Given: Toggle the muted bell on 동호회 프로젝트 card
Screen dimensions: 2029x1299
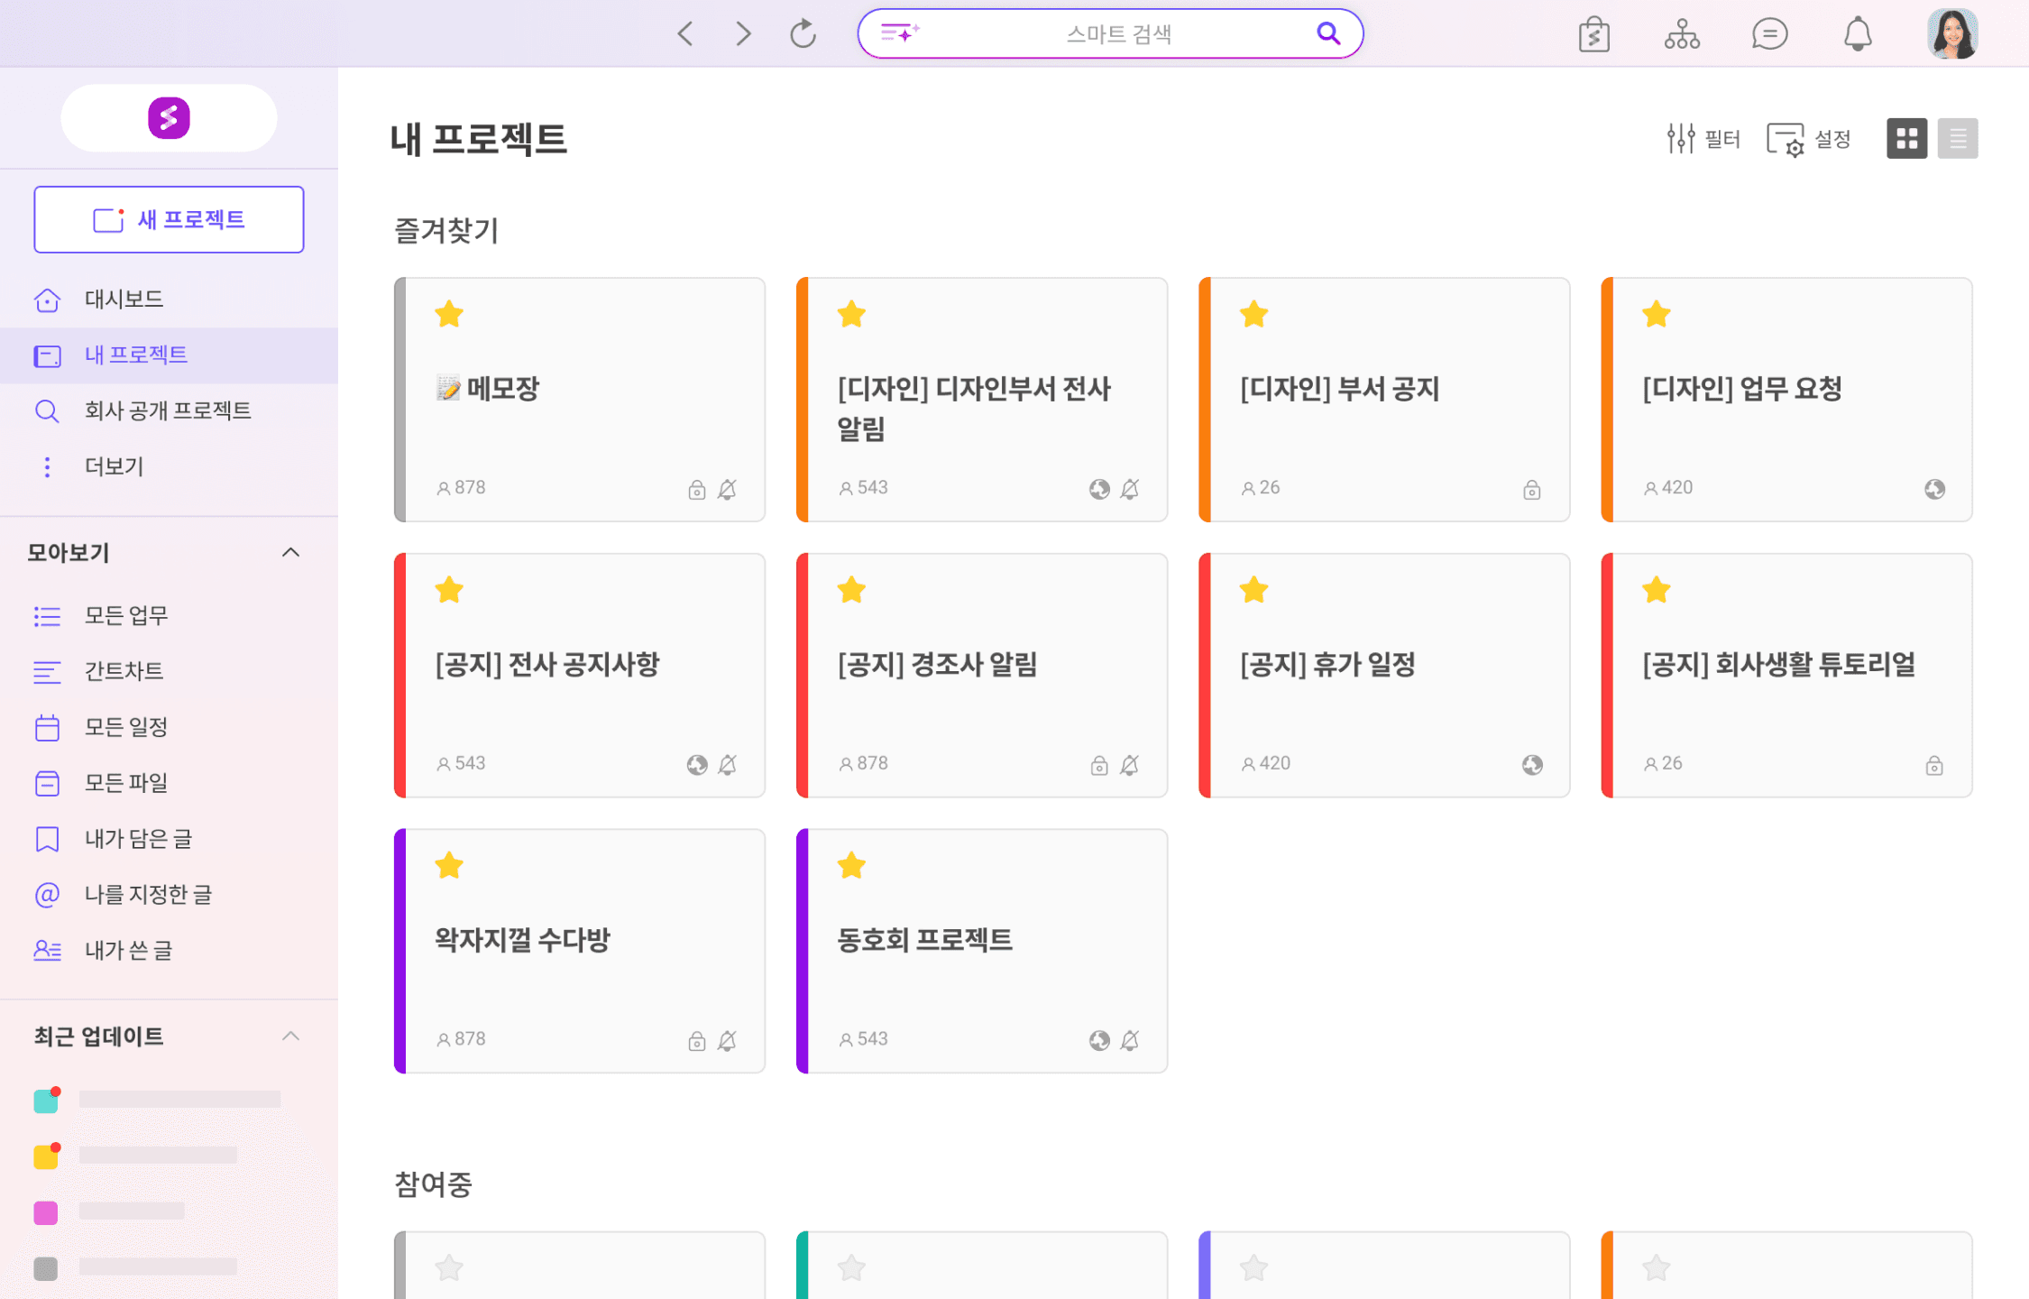Looking at the screenshot, I should (x=1130, y=1040).
